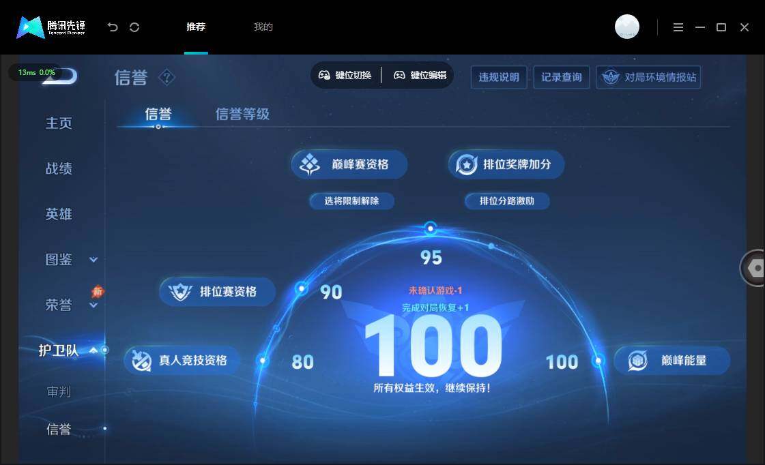Expand the 图鉴 chevron
This screenshot has height=465, width=765.
[93, 260]
